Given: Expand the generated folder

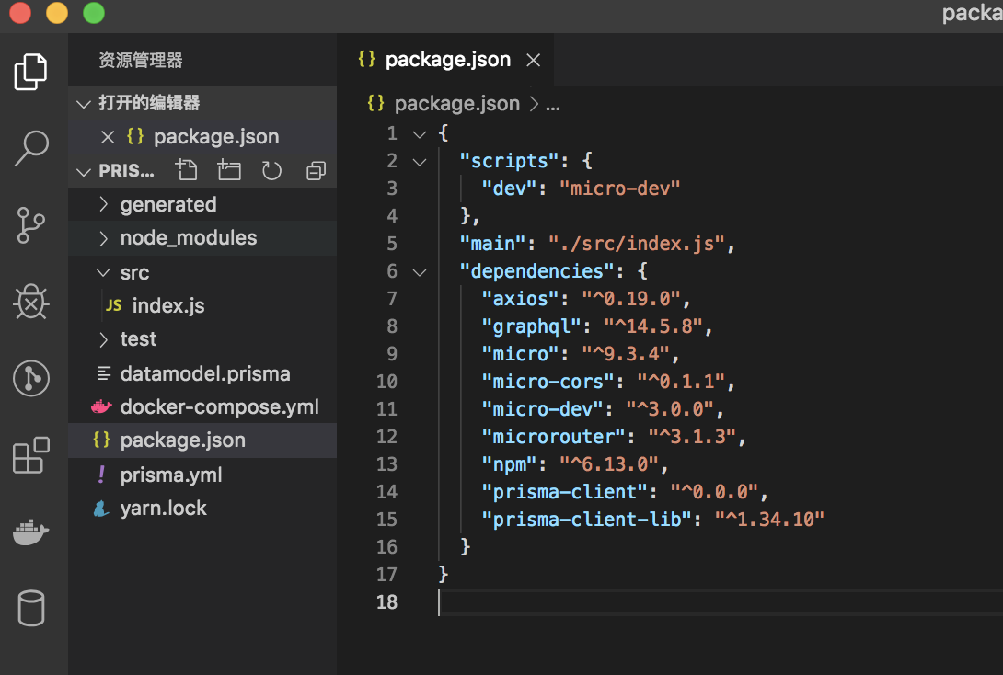Looking at the screenshot, I should [167, 204].
